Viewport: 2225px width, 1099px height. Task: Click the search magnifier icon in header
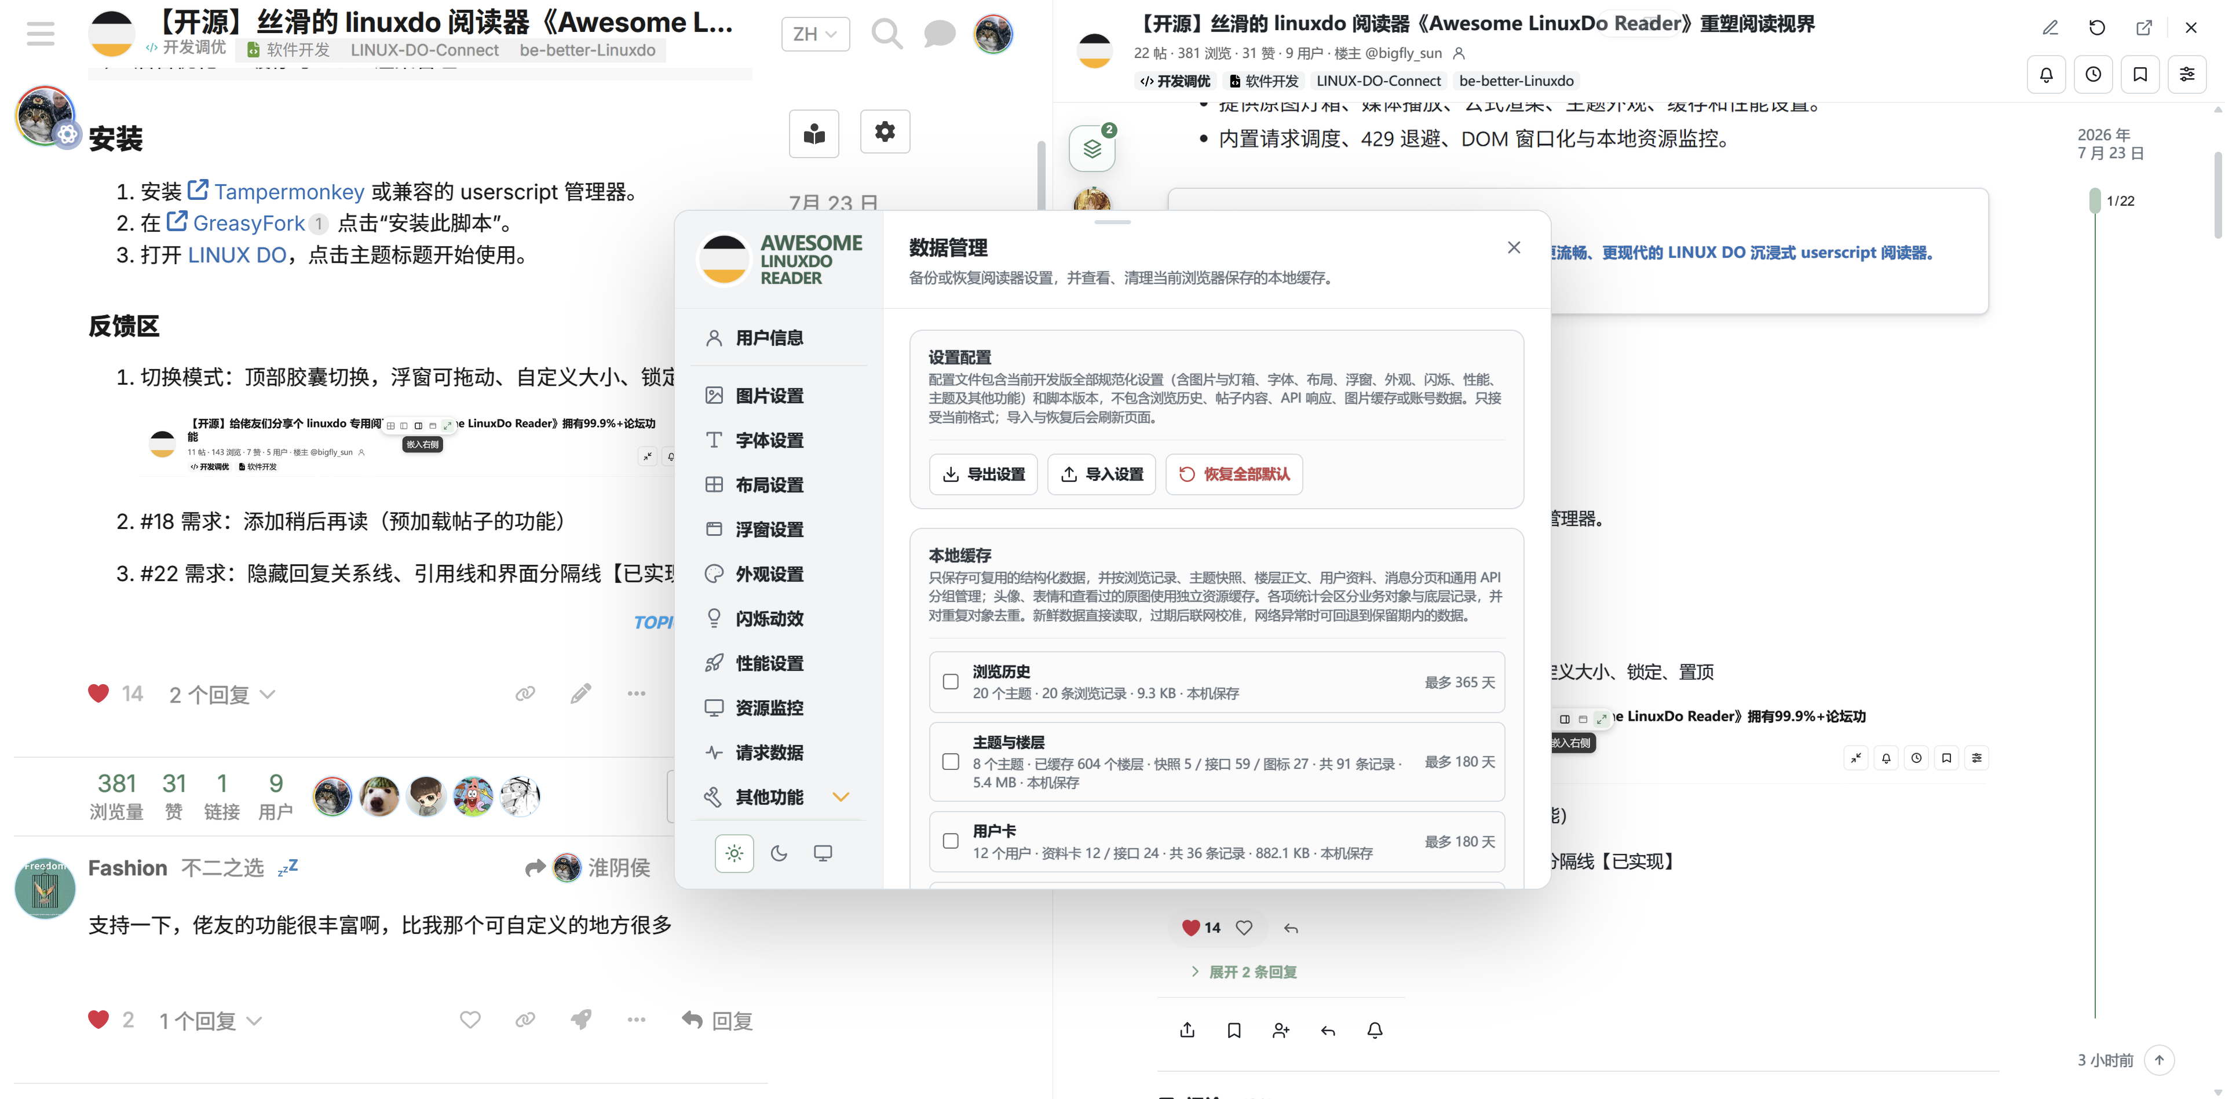click(x=886, y=34)
